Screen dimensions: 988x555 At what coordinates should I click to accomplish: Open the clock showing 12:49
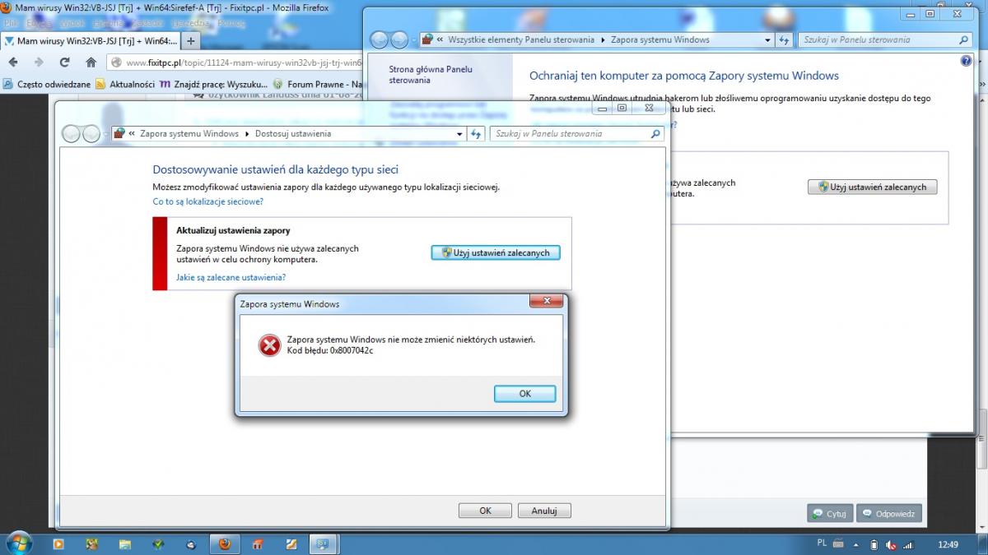[948, 544]
